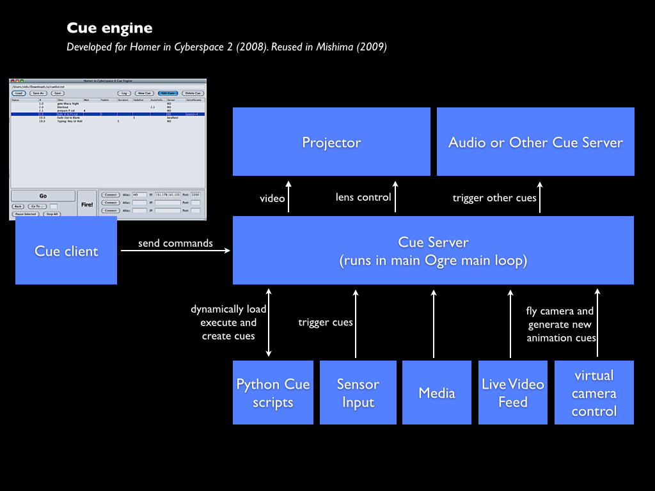Viewport: 655px width, 491px height.
Task: Click the Projector box in diagram
Action: coord(331,142)
